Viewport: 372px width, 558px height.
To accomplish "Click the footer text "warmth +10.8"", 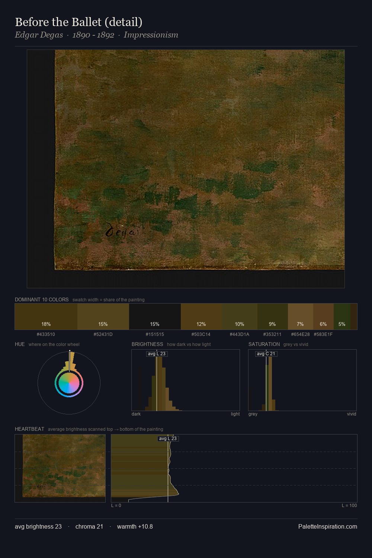I will [x=135, y=526].
